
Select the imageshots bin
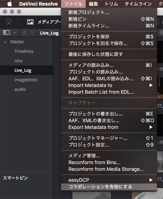[26, 80]
